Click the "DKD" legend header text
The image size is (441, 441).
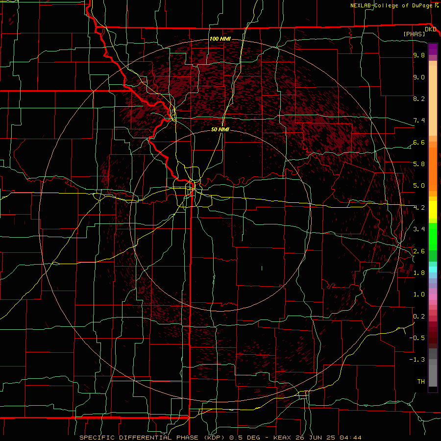click(x=431, y=29)
